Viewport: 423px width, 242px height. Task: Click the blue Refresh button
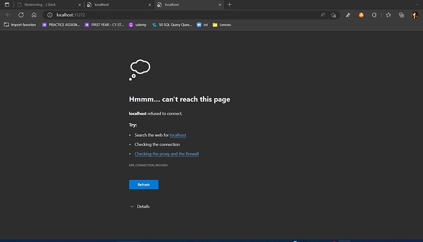tap(144, 185)
